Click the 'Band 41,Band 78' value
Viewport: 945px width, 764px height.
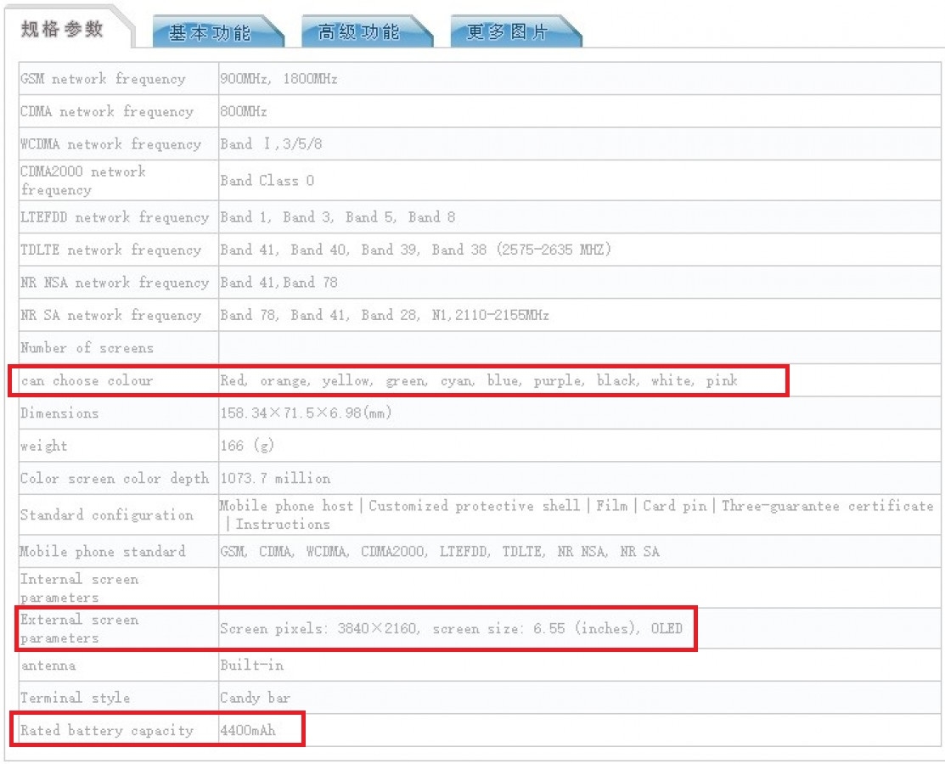[x=278, y=282]
